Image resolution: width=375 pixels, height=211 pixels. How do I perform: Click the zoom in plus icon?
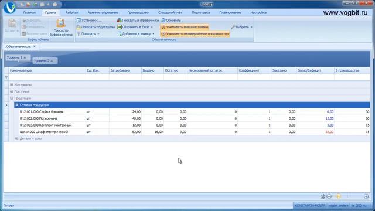pos(366,196)
